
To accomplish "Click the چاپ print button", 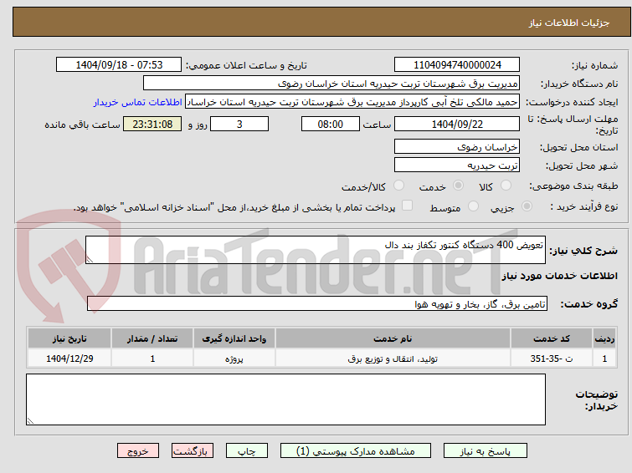I will [247, 451].
